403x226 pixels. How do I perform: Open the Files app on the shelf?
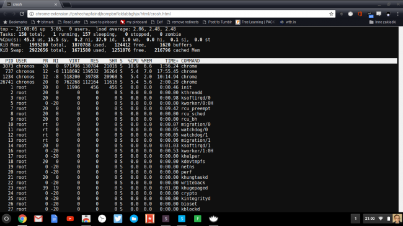coord(134,219)
